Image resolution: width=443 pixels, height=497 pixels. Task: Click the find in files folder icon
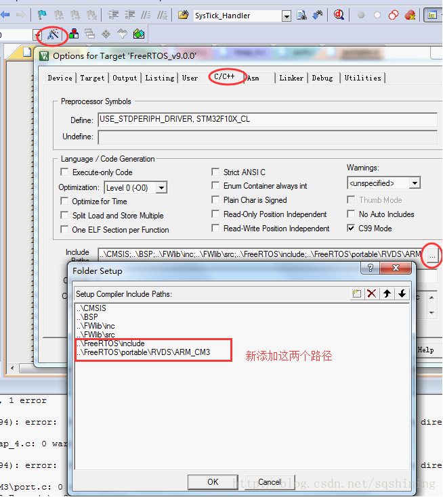184,15
